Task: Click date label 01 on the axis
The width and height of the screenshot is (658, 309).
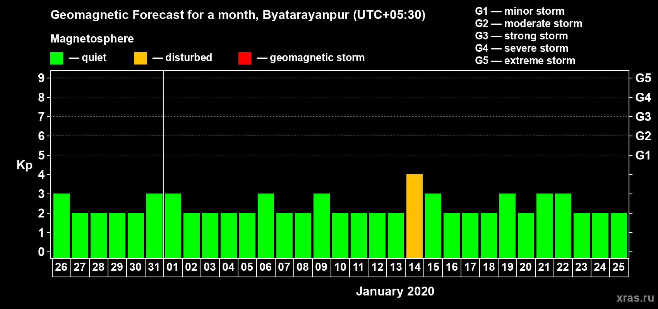Action: pyautogui.click(x=173, y=267)
